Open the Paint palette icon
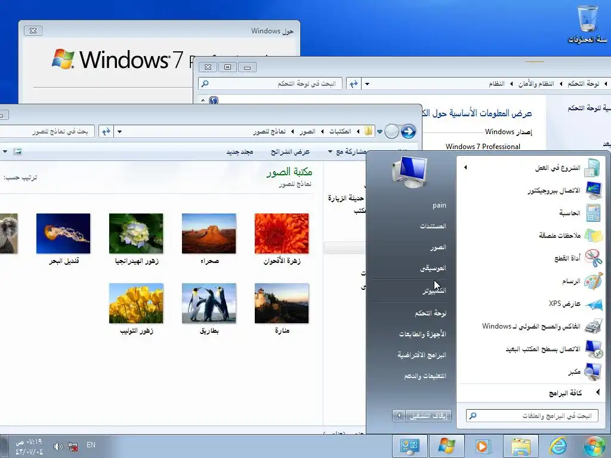 pyautogui.click(x=594, y=281)
